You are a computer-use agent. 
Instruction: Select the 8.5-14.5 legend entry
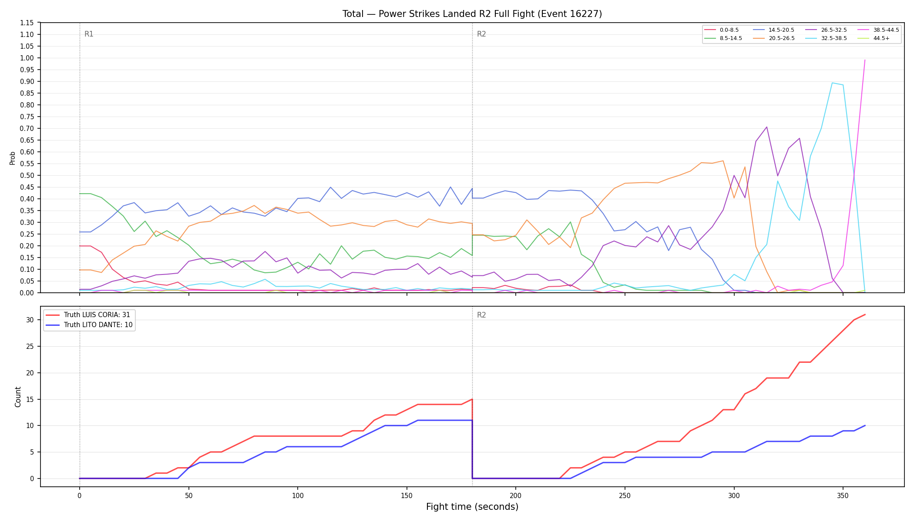[723, 38]
